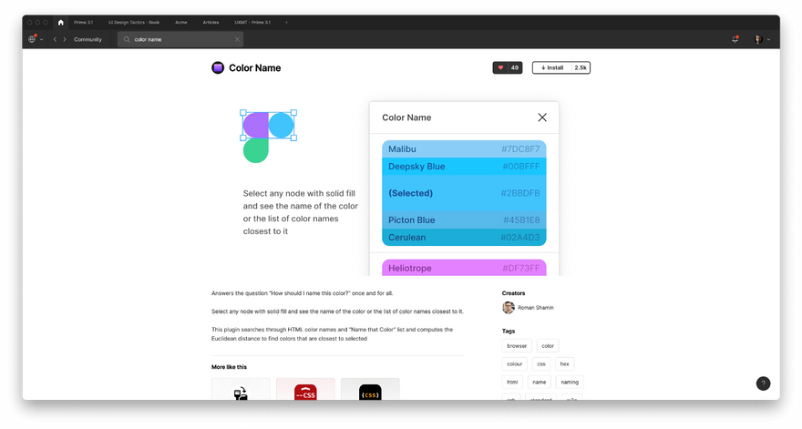The width and height of the screenshot is (802, 429).
Task: Expand the dropdown arrow beside avatar
Action: pyautogui.click(x=768, y=39)
